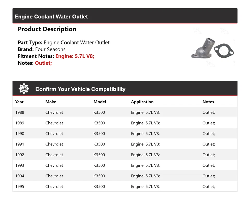Viewport: 250px width, 200px height.
Task: Click the Product Description heading
Action: tap(47, 29)
